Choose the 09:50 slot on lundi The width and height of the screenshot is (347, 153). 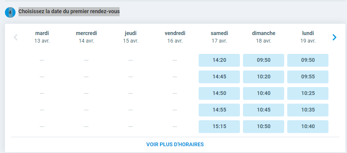(308, 60)
